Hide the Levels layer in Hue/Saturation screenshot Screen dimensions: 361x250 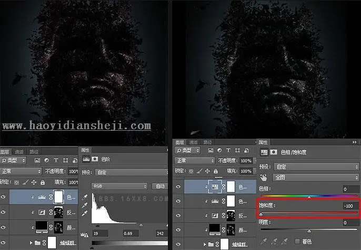tap(178, 201)
